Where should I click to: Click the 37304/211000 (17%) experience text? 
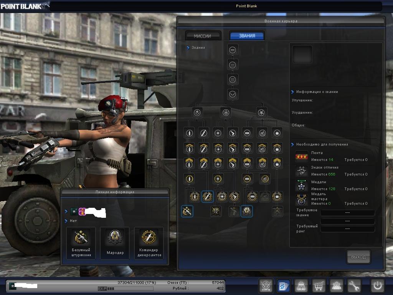pos(137,282)
